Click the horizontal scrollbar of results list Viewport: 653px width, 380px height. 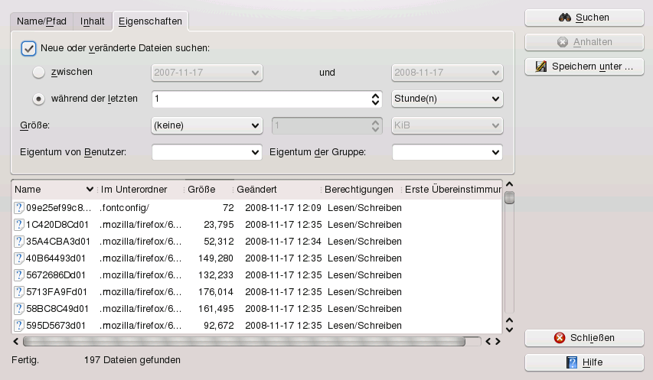pos(244,342)
